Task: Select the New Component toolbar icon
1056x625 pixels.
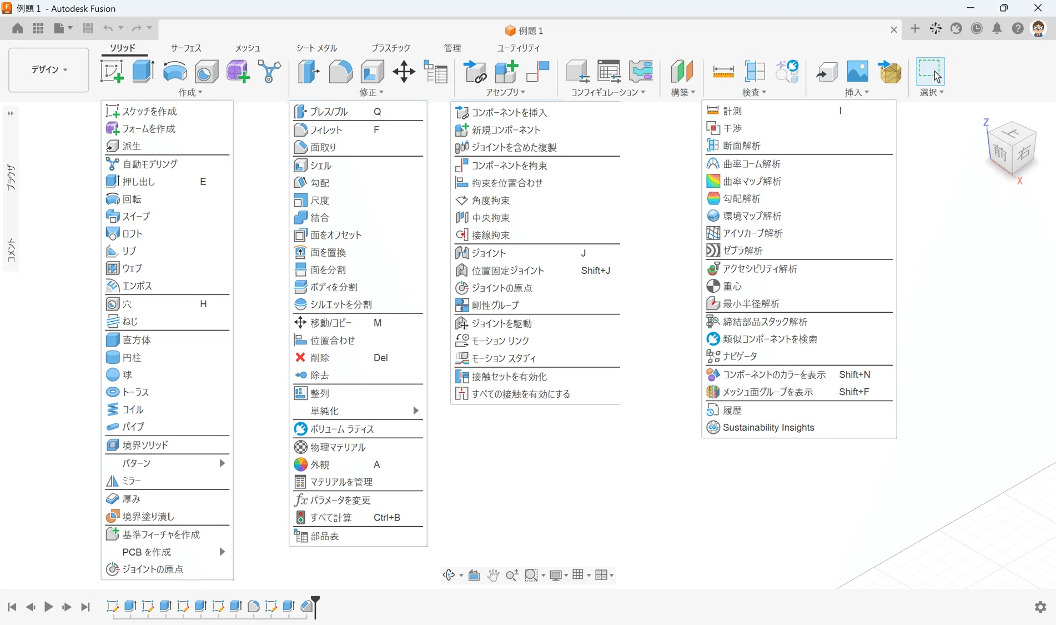Action: (x=506, y=72)
